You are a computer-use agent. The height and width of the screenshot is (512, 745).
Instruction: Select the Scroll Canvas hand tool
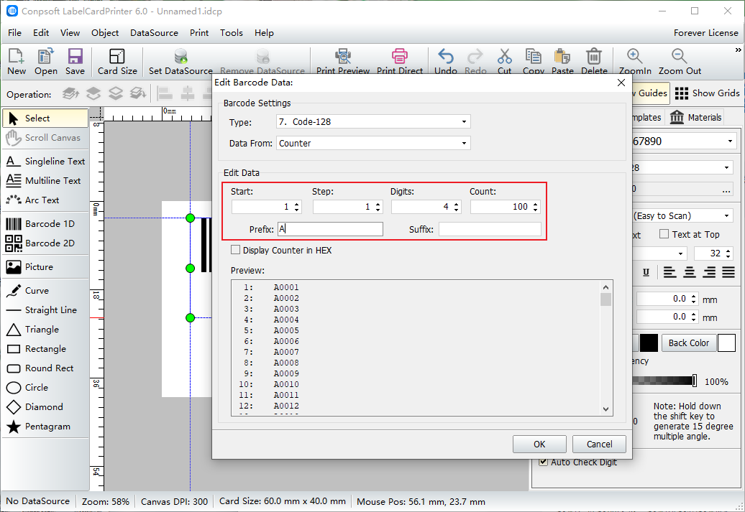[45, 138]
